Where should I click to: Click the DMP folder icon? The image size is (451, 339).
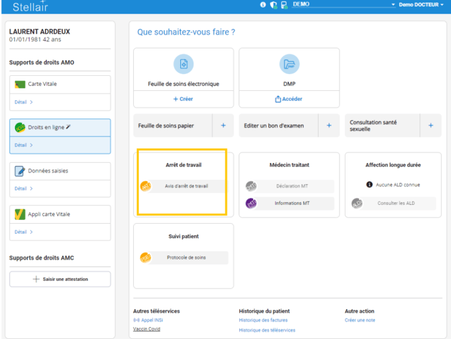pos(289,64)
